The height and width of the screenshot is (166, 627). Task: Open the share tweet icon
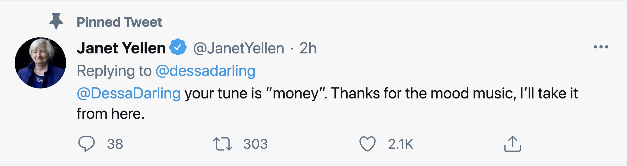coord(512,144)
